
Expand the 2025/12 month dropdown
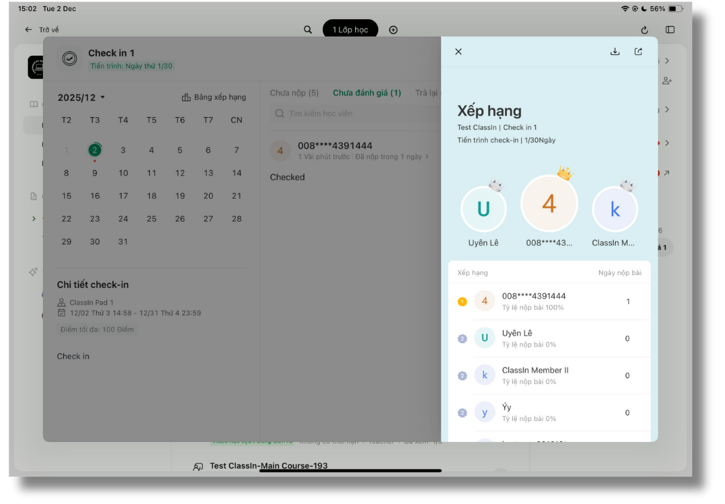pyautogui.click(x=81, y=97)
